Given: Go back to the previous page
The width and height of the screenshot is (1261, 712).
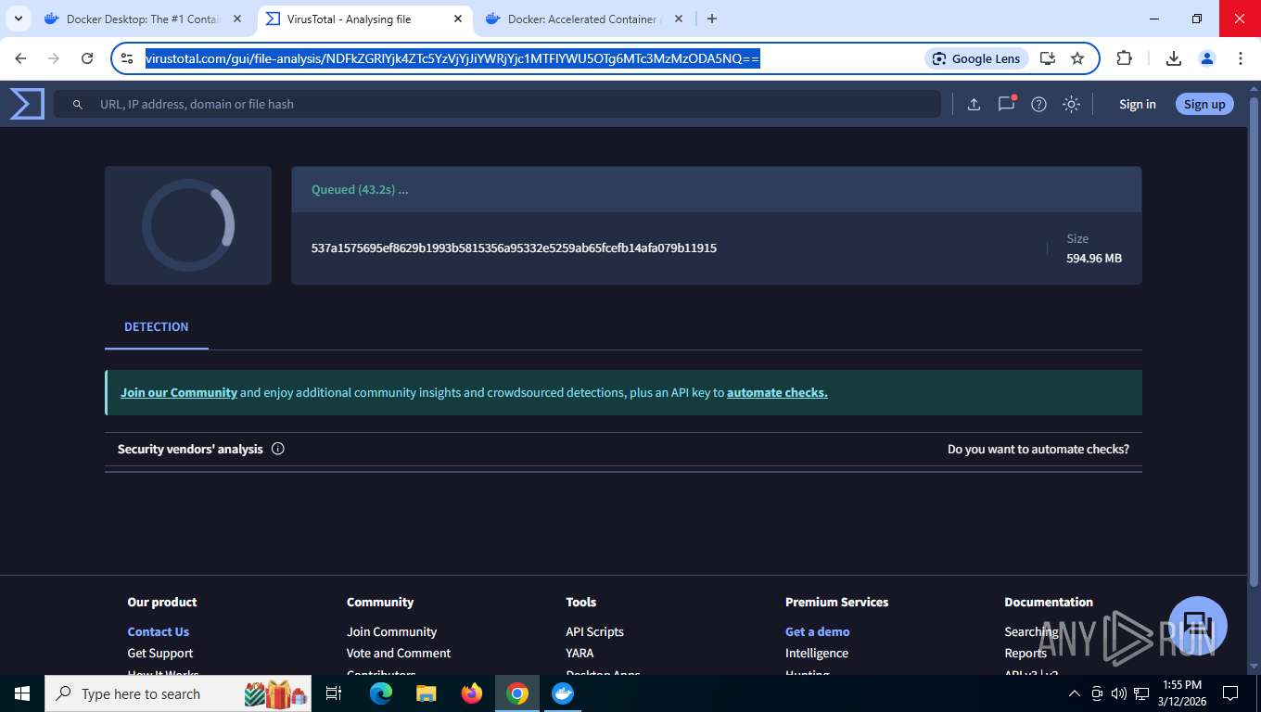Looking at the screenshot, I should 20,58.
